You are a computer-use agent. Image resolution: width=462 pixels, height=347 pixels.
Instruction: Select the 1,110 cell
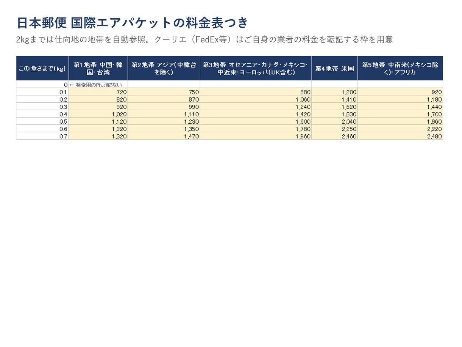(x=164, y=114)
